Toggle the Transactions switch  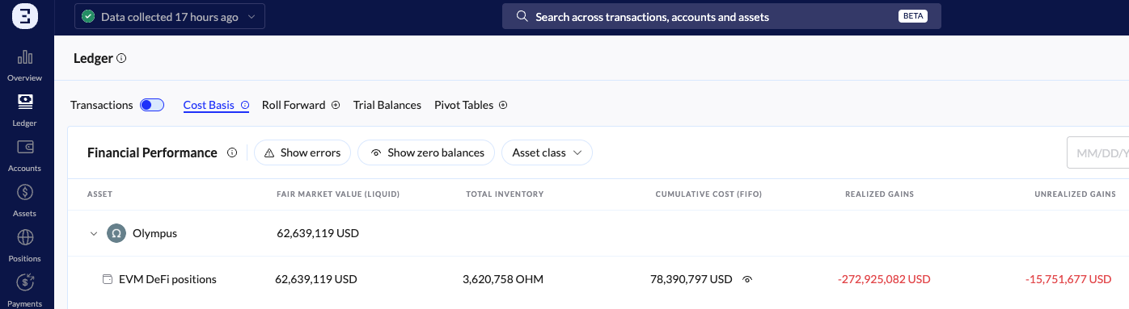[152, 105]
